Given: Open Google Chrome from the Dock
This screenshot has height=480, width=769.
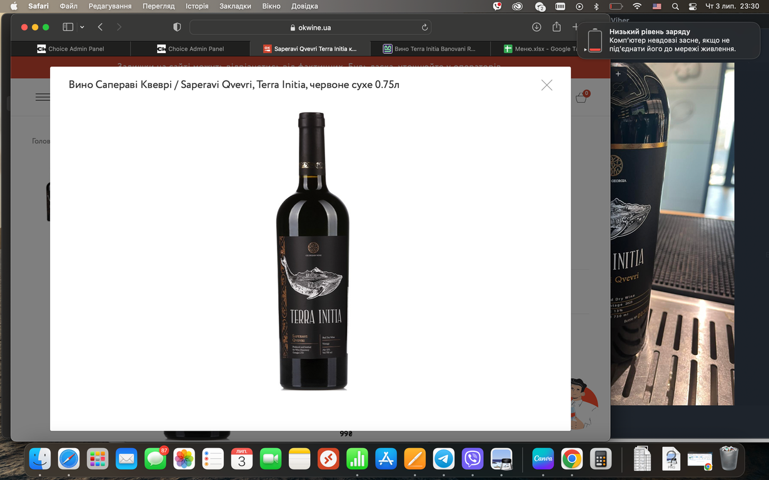Looking at the screenshot, I should 572,459.
